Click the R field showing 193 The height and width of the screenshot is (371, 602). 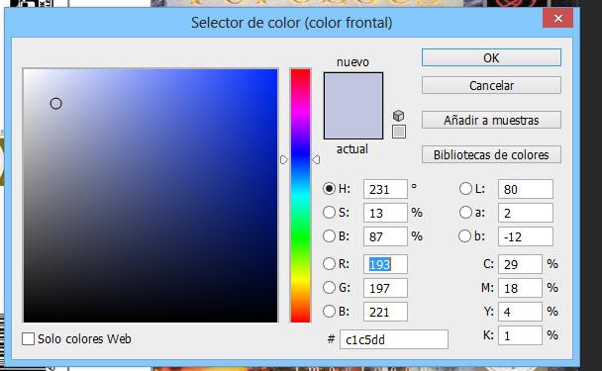click(385, 264)
